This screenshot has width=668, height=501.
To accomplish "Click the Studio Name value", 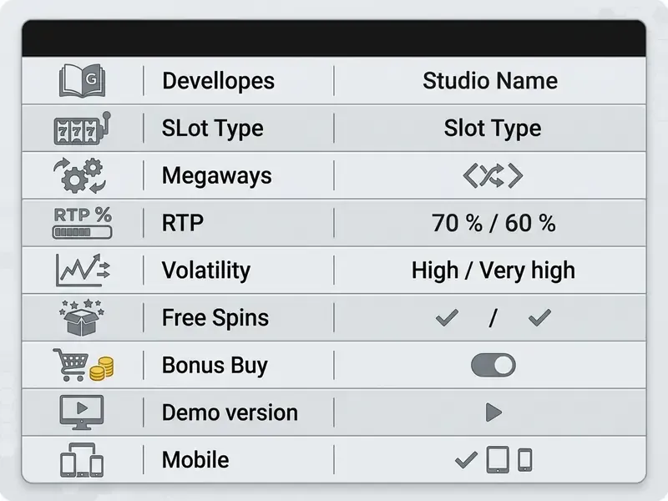I will coord(490,80).
